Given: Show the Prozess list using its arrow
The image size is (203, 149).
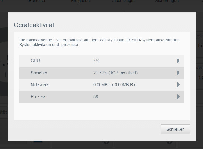Looking at the screenshot, I should click(178, 97).
